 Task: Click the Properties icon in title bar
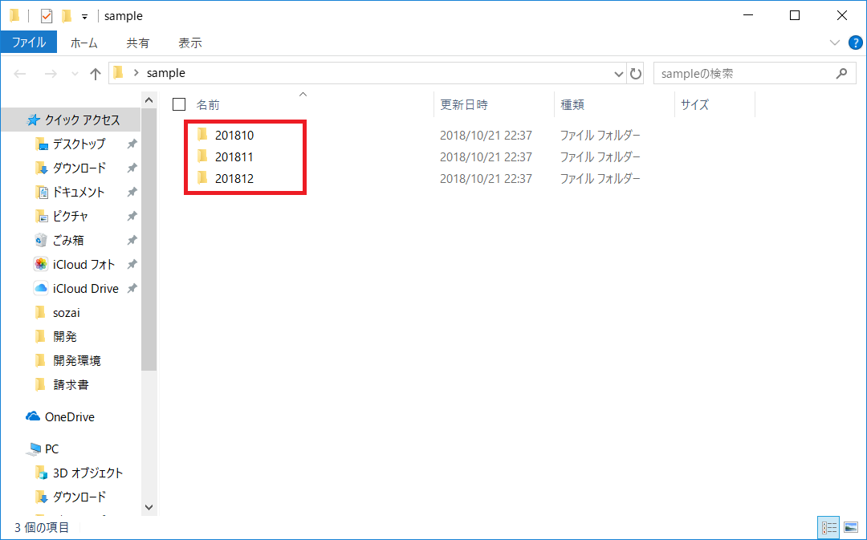(x=47, y=16)
